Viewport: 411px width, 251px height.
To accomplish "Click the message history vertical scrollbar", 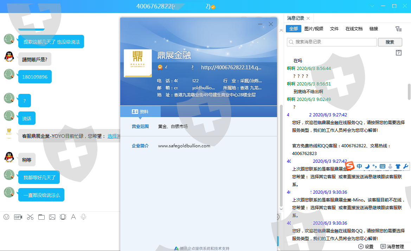I will tap(409, 92).
